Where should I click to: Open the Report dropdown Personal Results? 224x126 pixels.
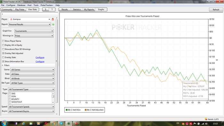(x=30, y=24)
